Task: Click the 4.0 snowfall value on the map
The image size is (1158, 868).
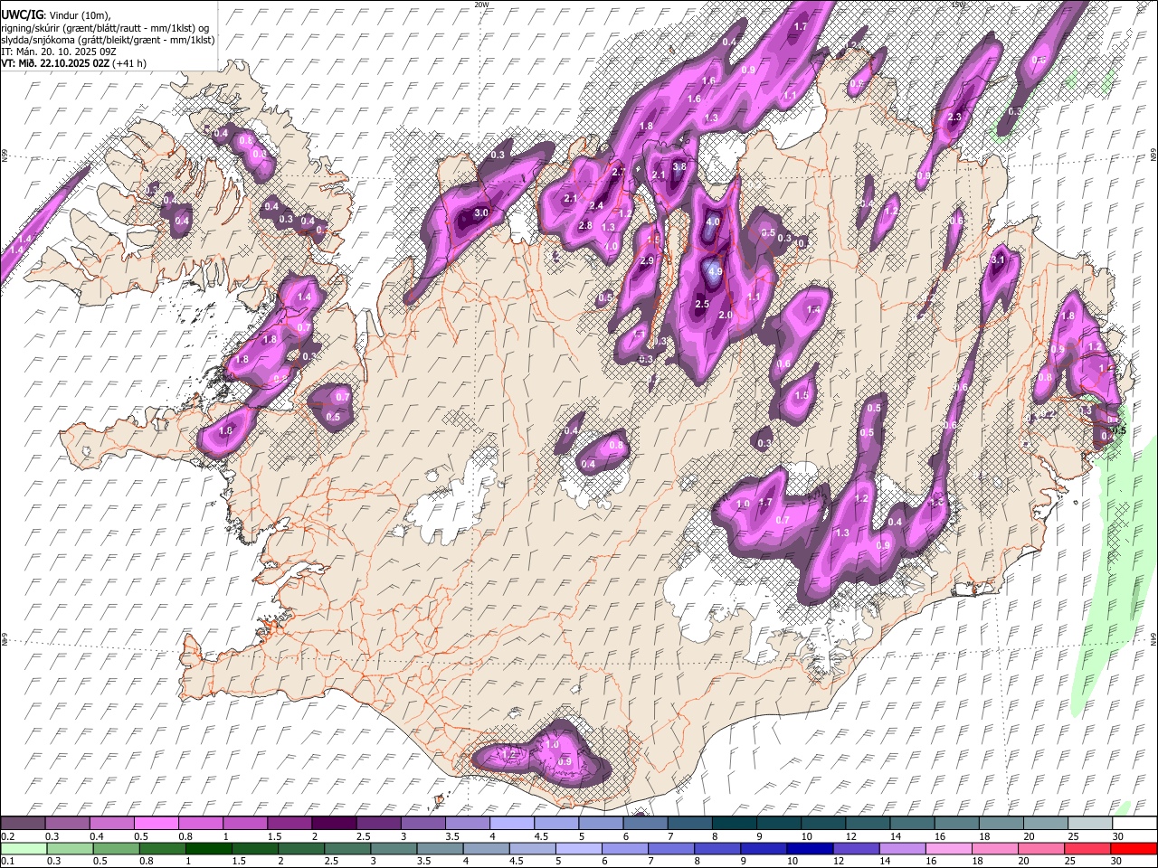Action: tap(713, 222)
